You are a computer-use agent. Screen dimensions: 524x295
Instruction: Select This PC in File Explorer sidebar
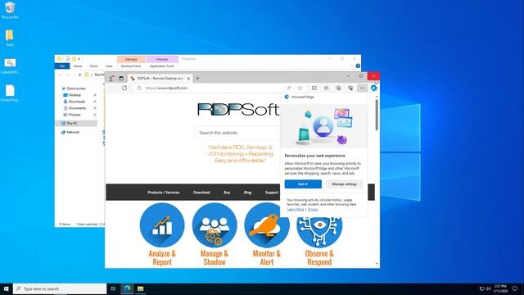tap(76, 124)
